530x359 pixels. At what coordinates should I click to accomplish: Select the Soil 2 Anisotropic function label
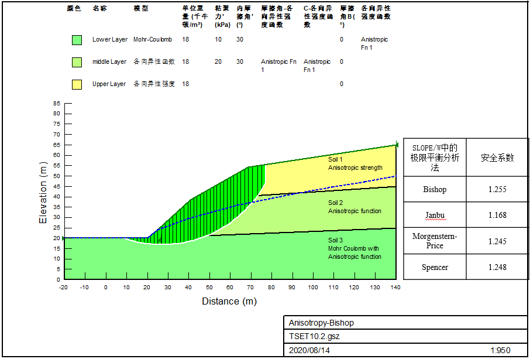pyautogui.click(x=355, y=207)
